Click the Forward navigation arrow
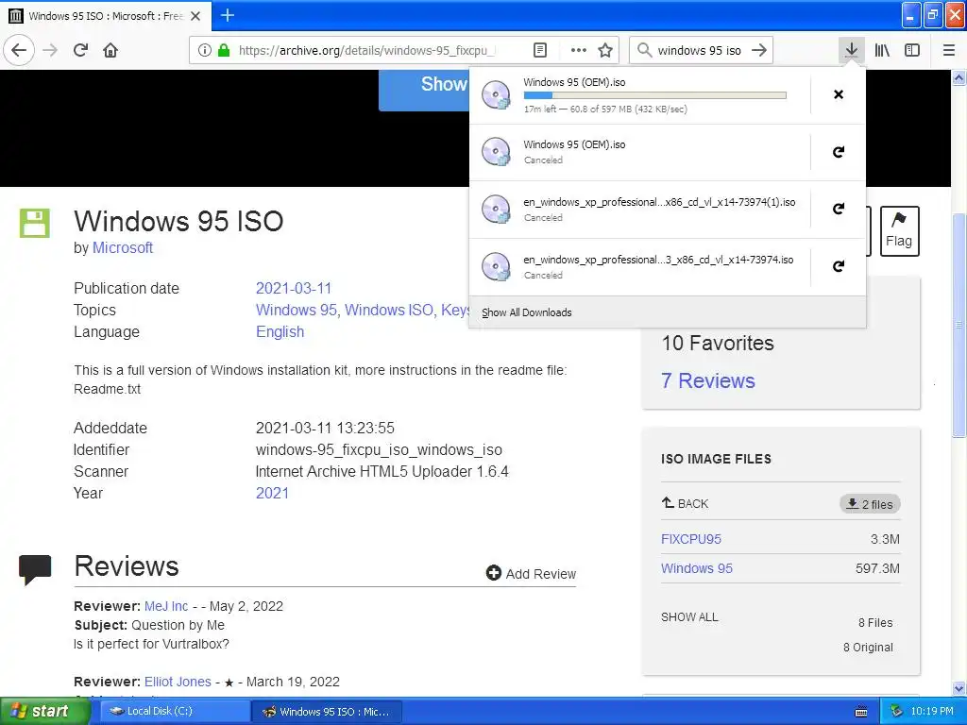 coord(50,50)
